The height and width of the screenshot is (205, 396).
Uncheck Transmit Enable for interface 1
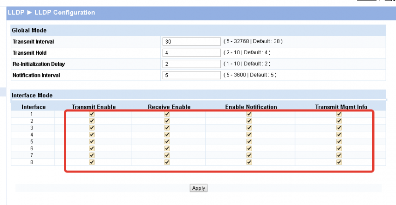pyautogui.click(x=92, y=114)
